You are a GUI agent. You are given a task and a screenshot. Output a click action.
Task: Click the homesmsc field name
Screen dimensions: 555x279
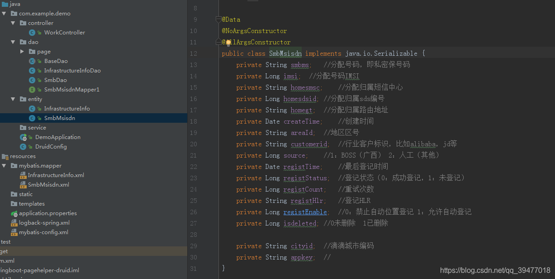tap(305, 87)
